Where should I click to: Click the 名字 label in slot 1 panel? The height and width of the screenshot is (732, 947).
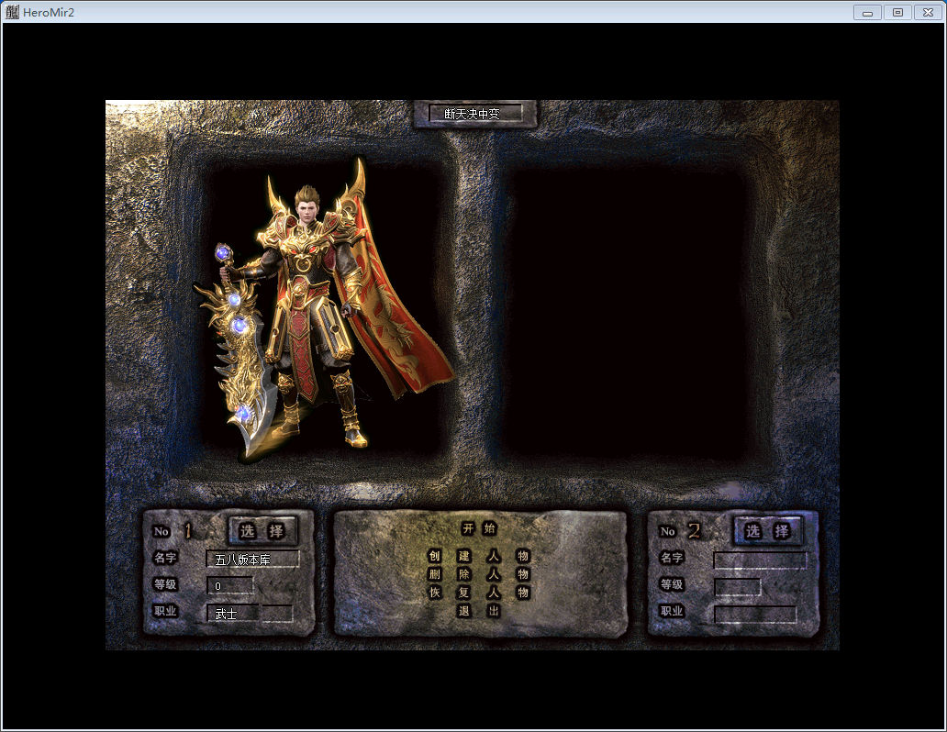tap(165, 558)
